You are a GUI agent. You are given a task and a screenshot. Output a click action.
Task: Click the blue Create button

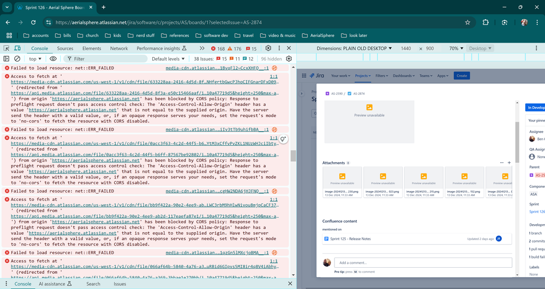click(x=462, y=76)
